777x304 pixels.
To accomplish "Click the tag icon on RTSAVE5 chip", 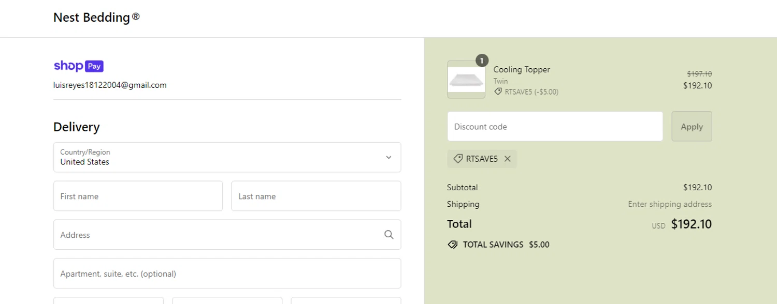I will coord(458,159).
